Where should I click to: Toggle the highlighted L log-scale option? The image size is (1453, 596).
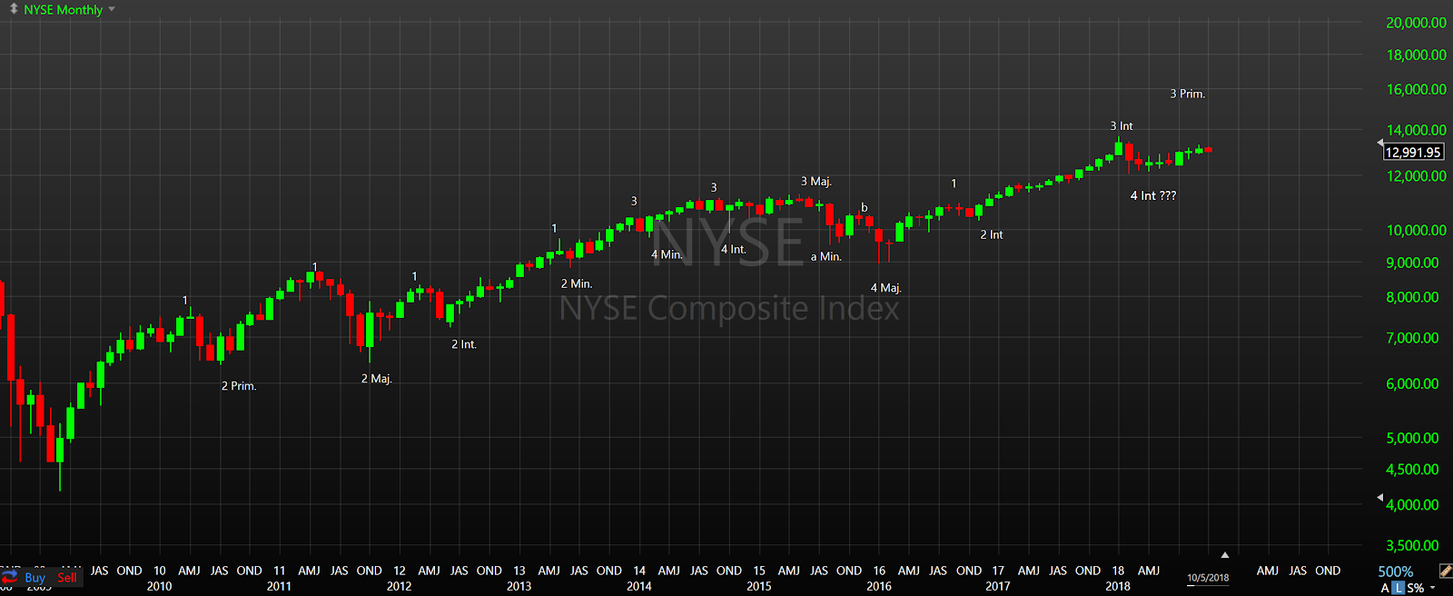pos(1399,588)
